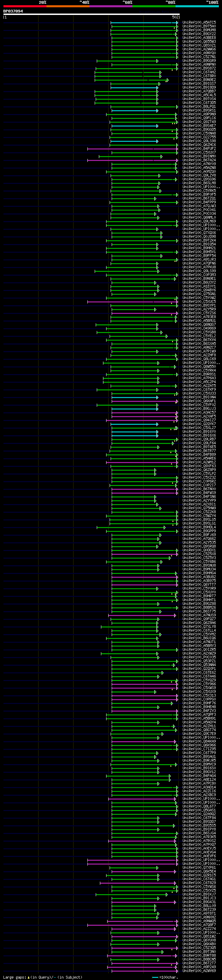The width and height of the screenshot is (222, 980).
Task: Open hit UniRef100_A5ATC5
Action: (199, 23)
